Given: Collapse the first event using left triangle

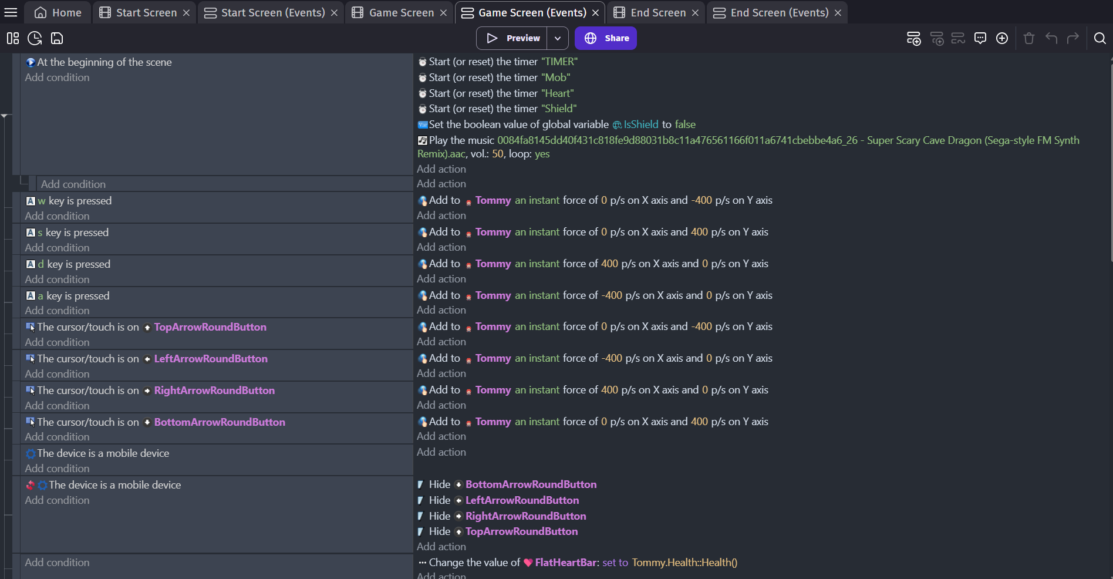Looking at the screenshot, I should coord(5,116).
